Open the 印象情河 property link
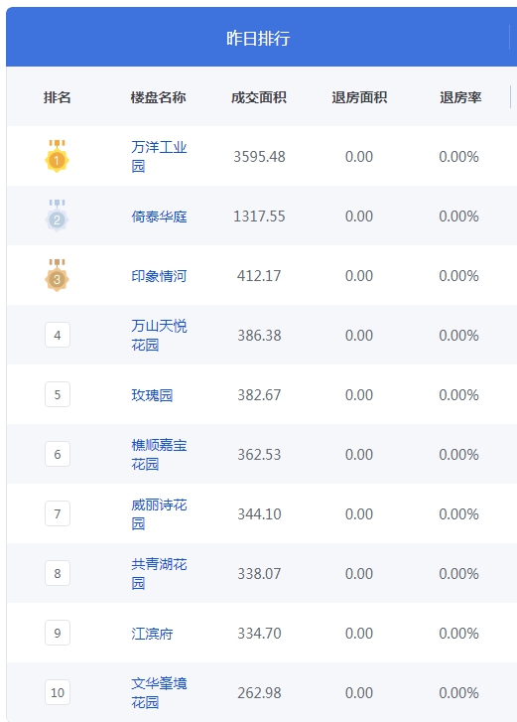Screen dimensions: 517x722 click(159, 276)
